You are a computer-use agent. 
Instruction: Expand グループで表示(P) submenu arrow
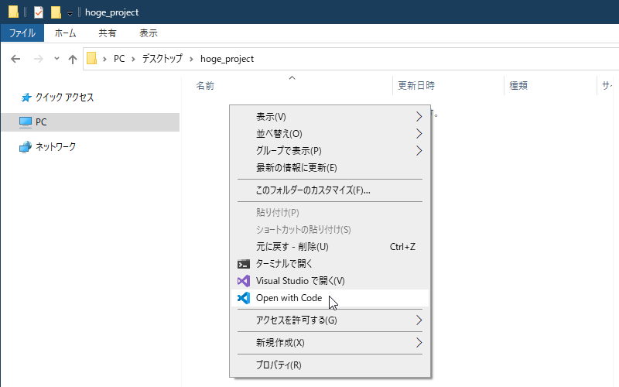(x=419, y=150)
